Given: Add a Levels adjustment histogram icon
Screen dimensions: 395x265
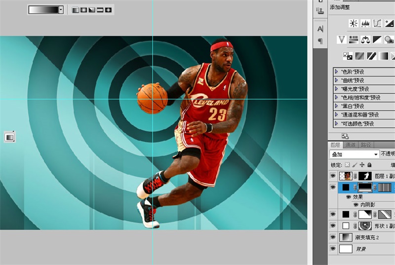Looking at the screenshot, I should [366, 23].
